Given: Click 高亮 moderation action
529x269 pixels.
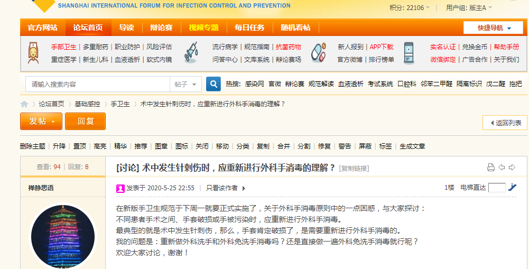Looking at the screenshot, I should [100, 146].
